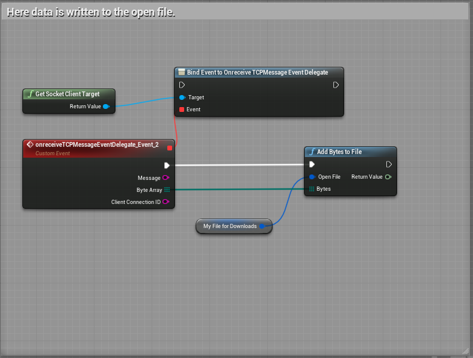Click the Message output pin on custom event
Viewport: 473px width, 358px height.
point(166,178)
